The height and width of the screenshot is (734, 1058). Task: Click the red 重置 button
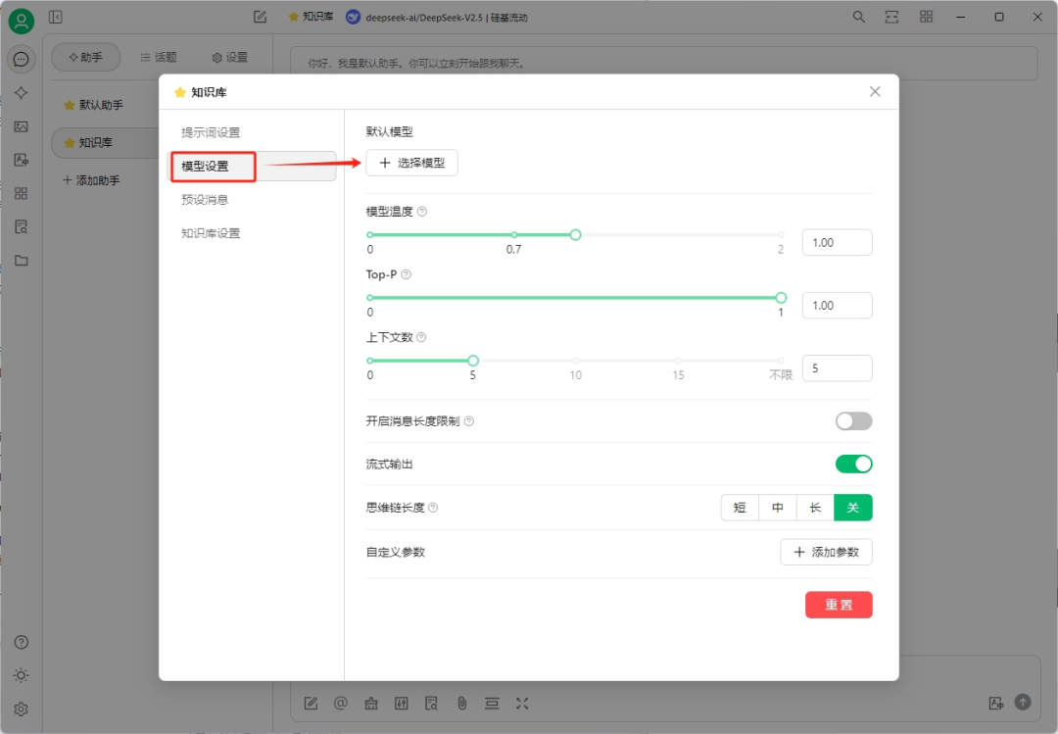[x=839, y=605]
